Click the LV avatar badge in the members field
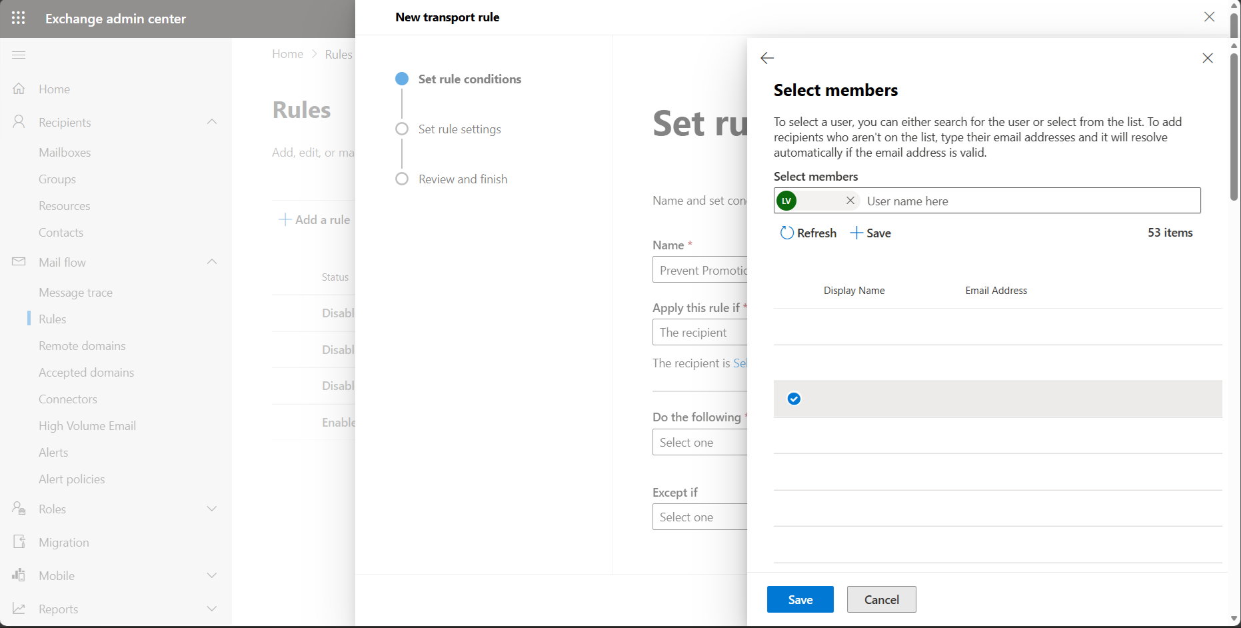Image resolution: width=1241 pixels, height=628 pixels. click(x=786, y=201)
